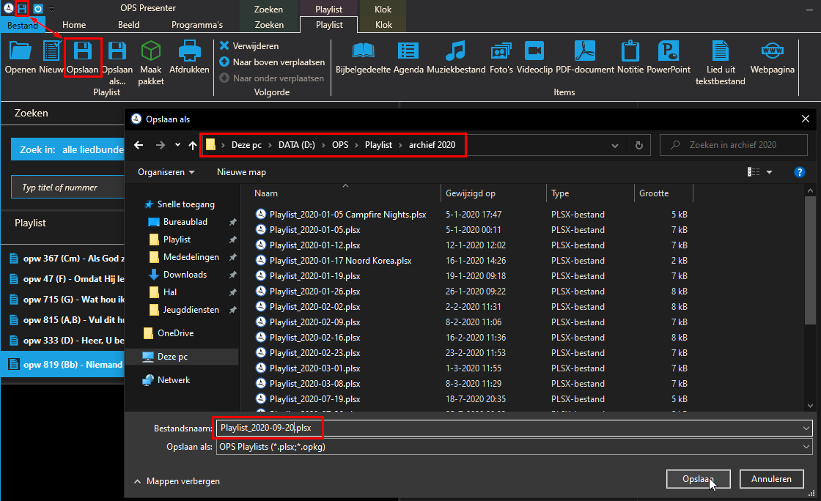This screenshot has width=821, height=501.
Task: Open the Klok ribbon tab
Action: point(383,25)
